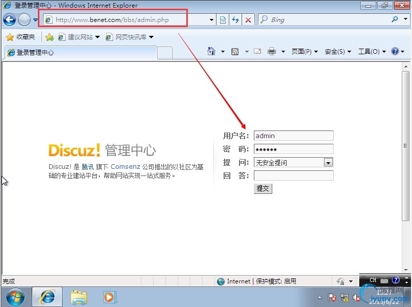Screen dimensions: 412x307
Task: Show hidden tray icons arrow
Action: coord(319,297)
